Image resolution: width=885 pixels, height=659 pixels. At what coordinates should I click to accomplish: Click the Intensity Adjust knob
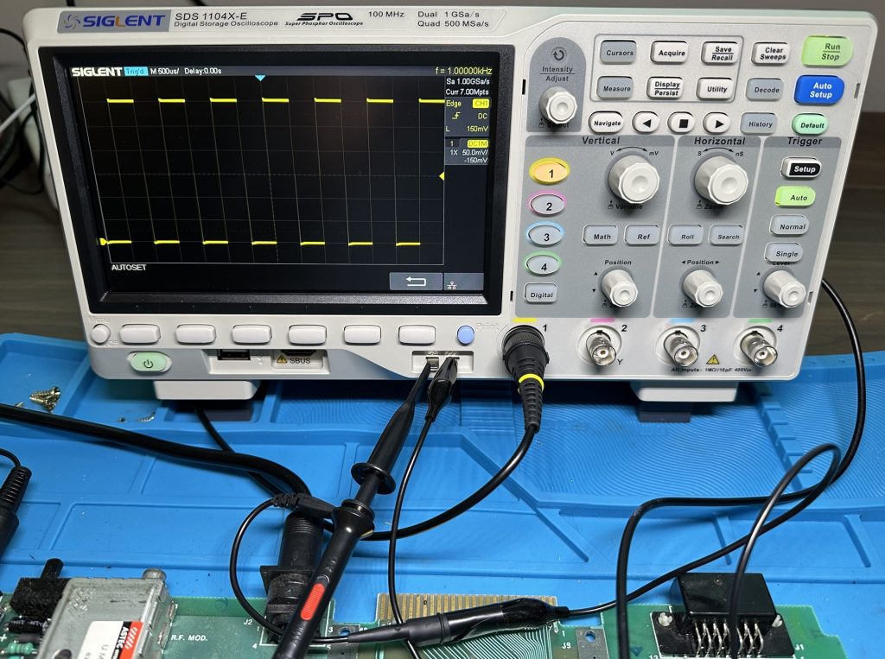[557, 105]
